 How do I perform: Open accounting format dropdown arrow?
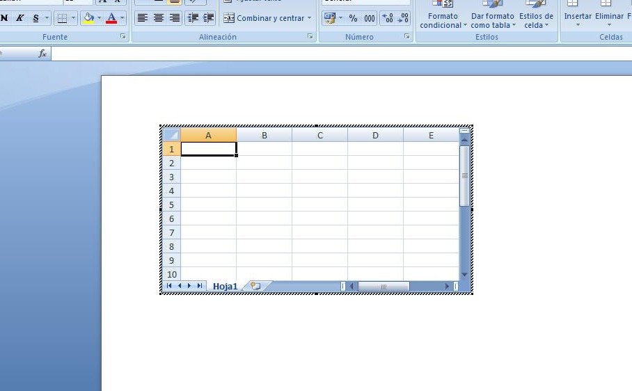341,18
